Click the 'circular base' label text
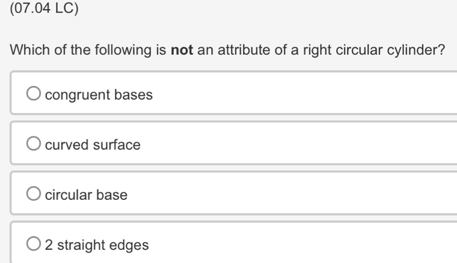Viewport: 457px width, 263px height. pyautogui.click(x=87, y=195)
